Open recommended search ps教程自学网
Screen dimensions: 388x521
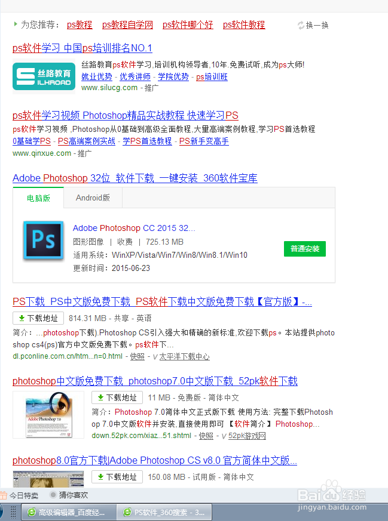pyautogui.click(x=127, y=25)
